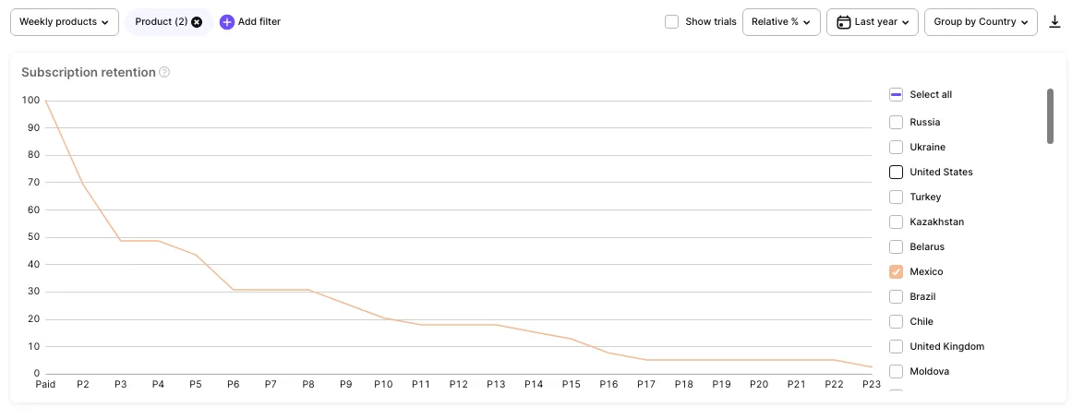
Task: Click the calendar icon for date range
Action: (843, 22)
